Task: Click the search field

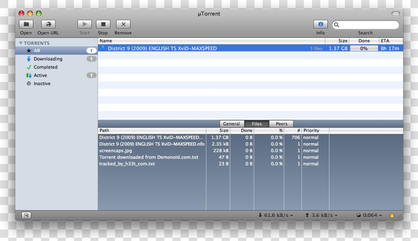Action: click(365, 25)
